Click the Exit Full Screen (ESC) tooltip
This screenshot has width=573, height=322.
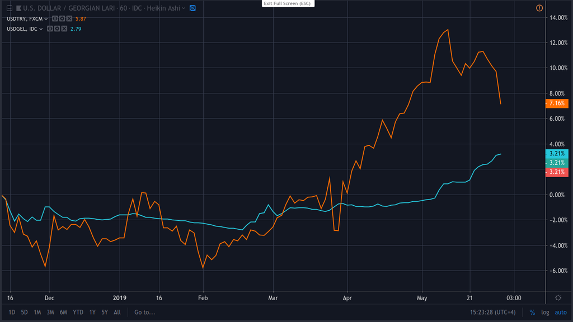[x=288, y=3]
